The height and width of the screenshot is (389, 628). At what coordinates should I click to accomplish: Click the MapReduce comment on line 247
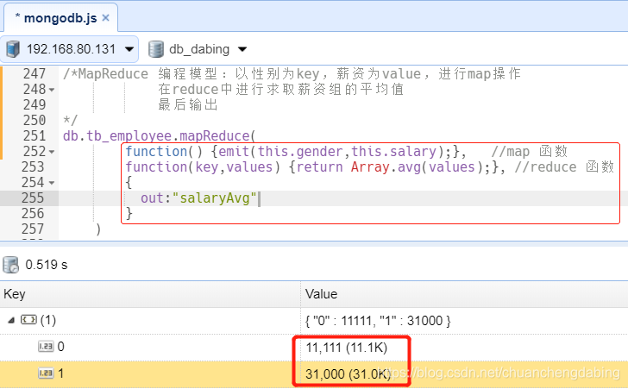pyautogui.click(x=292, y=73)
